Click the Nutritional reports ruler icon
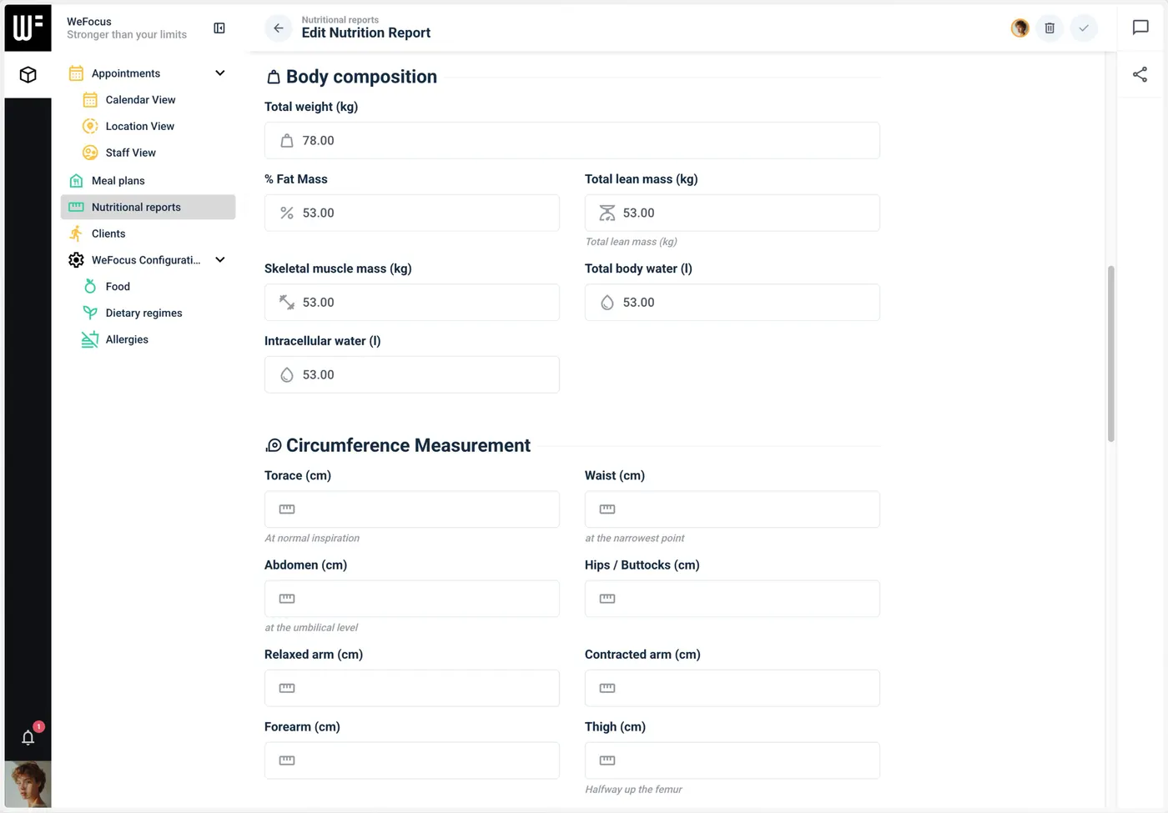The width and height of the screenshot is (1168, 813). [76, 207]
